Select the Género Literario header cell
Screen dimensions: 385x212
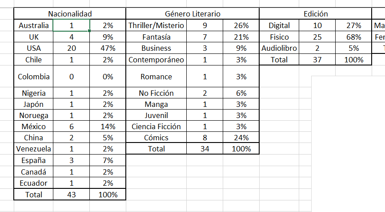192,14
